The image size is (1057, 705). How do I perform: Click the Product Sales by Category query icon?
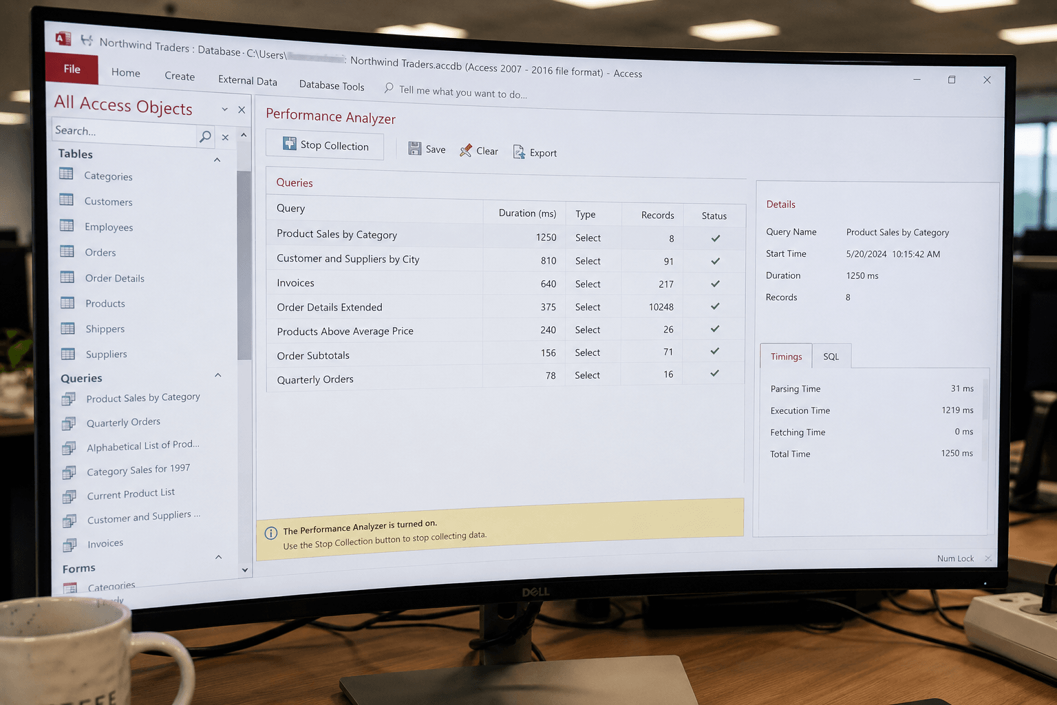tap(68, 399)
